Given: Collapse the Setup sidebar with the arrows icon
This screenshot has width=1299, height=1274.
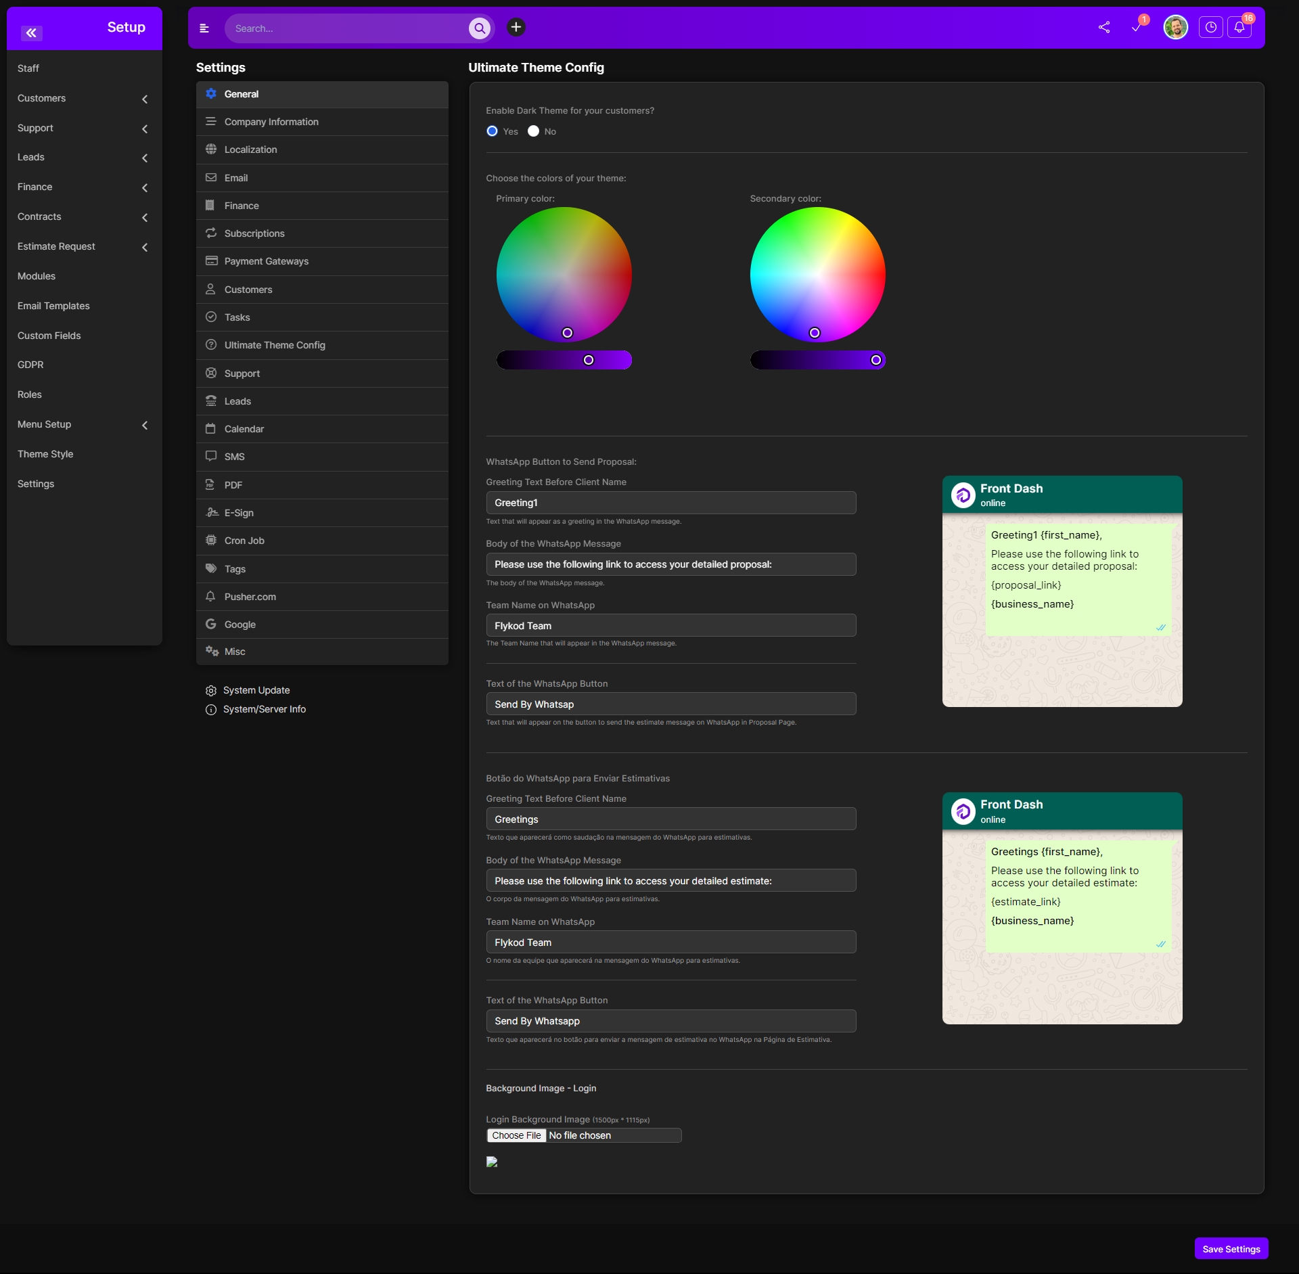Looking at the screenshot, I should pos(31,33).
